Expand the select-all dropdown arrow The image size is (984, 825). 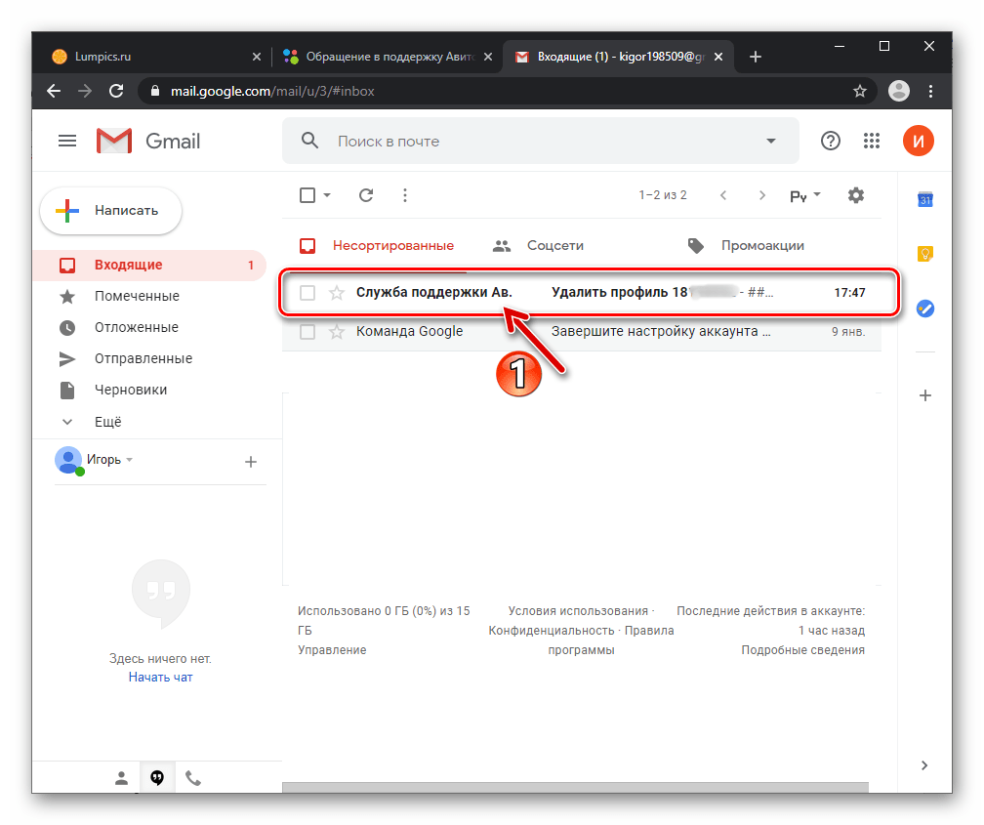pyautogui.click(x=327, y=195)
